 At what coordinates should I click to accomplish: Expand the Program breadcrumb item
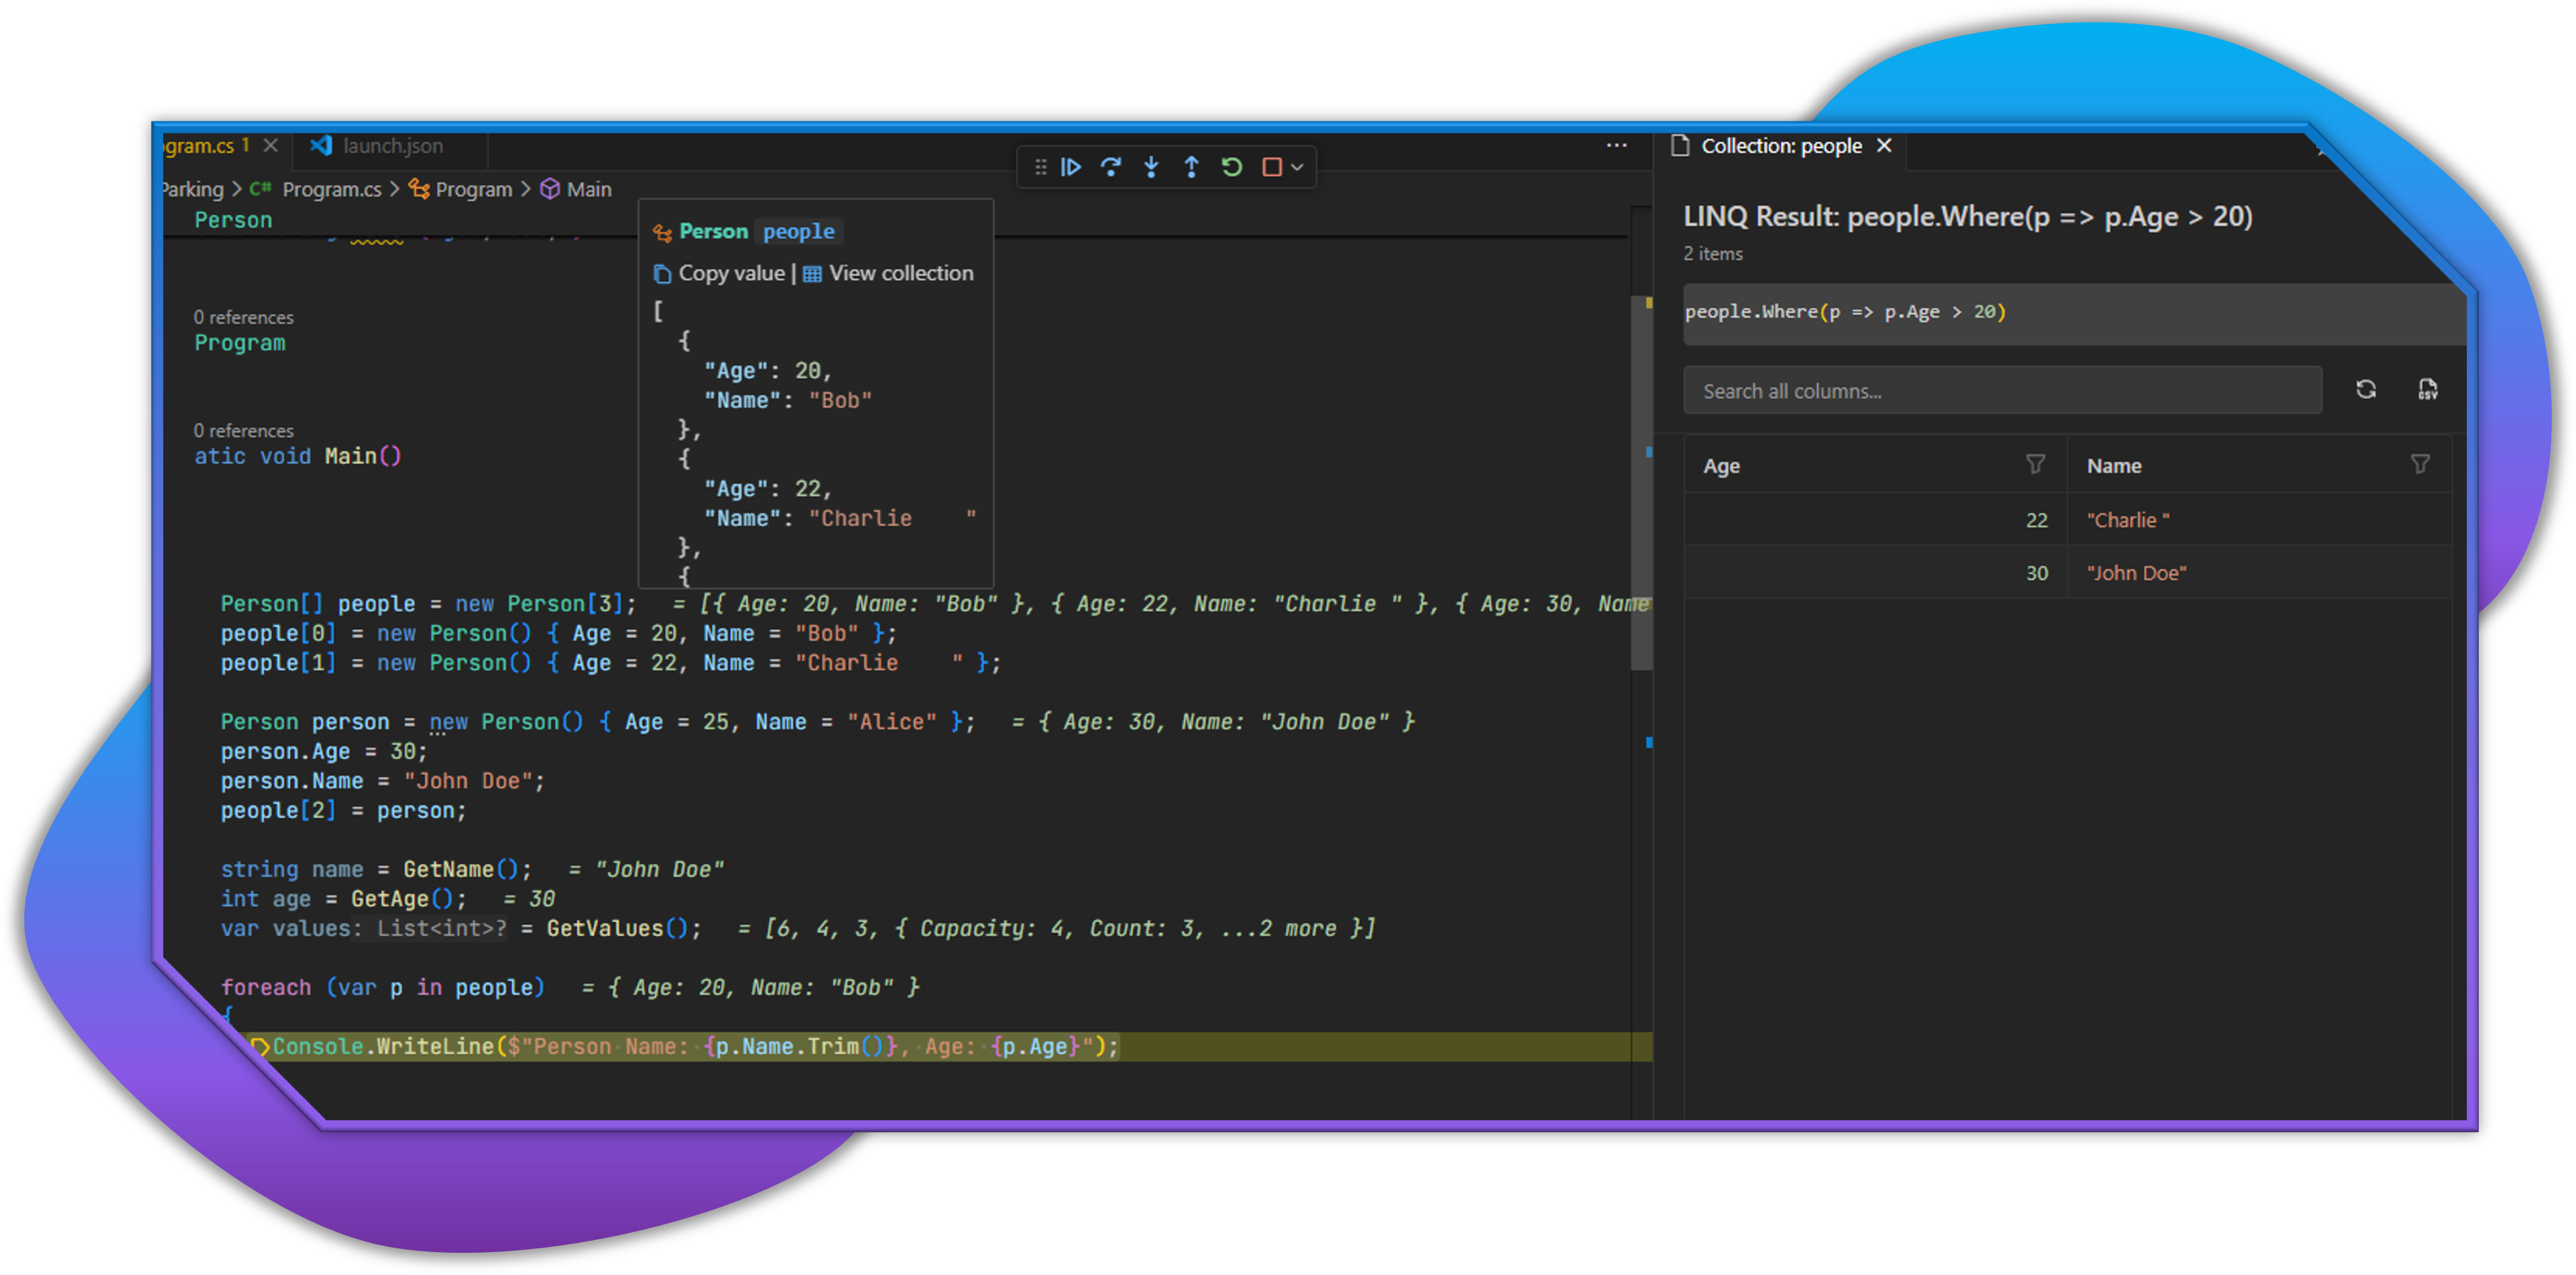(x=473, y=189)
